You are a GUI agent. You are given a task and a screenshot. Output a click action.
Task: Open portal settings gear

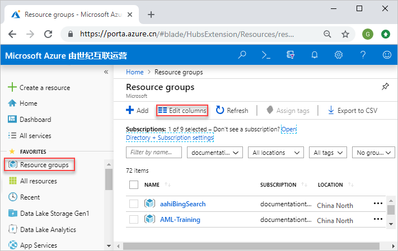coord(338,55)
